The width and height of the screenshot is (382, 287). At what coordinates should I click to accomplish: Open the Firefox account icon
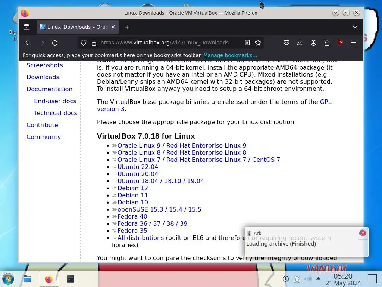pos(313,43)
